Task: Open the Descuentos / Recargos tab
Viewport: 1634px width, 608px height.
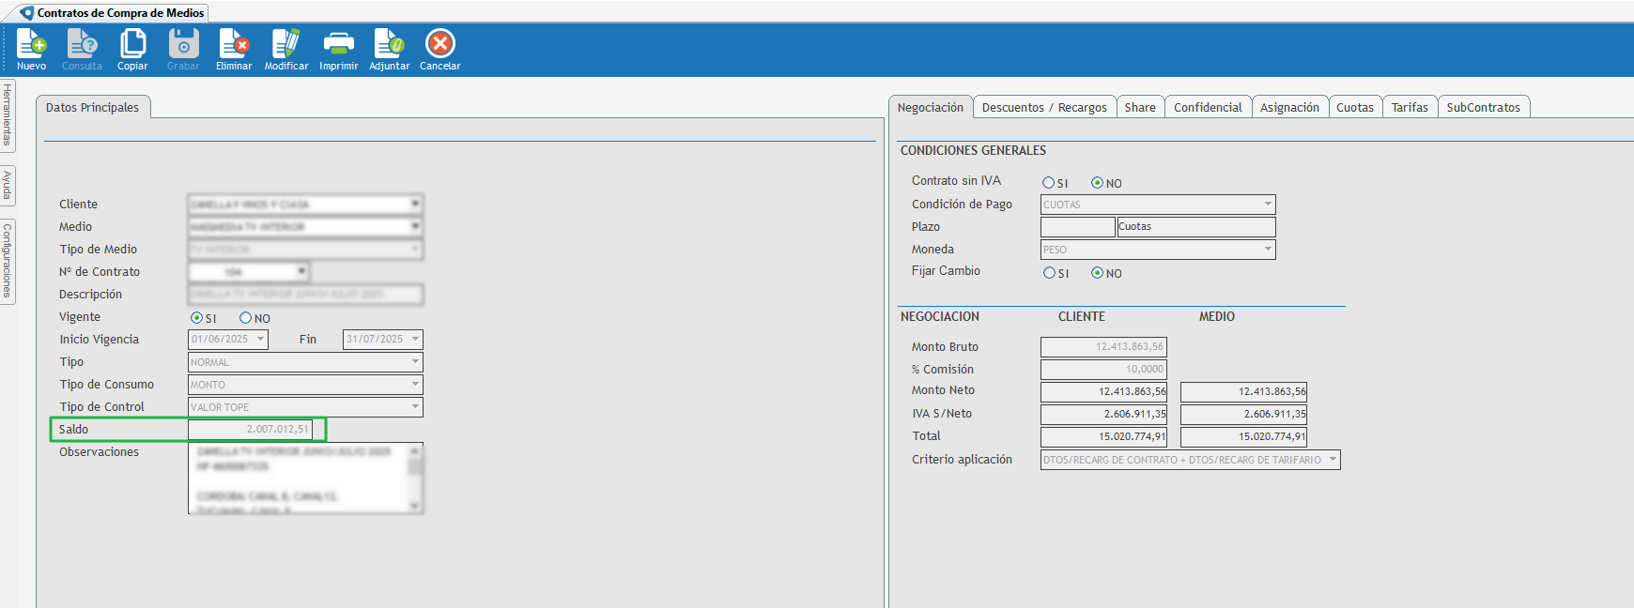Action: [1044, 107]
